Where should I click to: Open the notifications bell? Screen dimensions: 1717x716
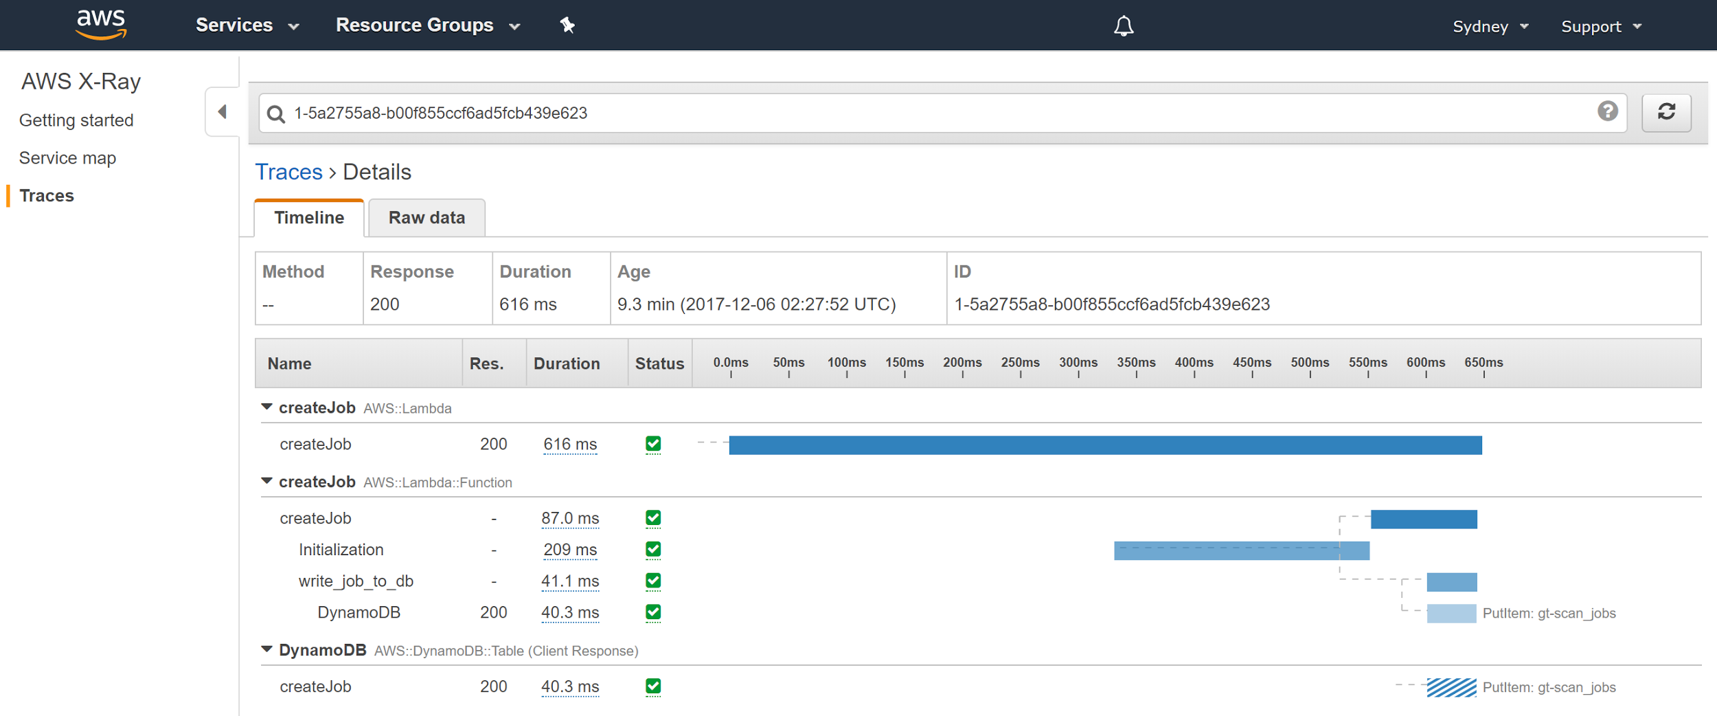[1124, 26]
